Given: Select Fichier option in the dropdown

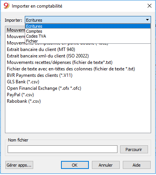Looking at the screenshot, I should pyautogui.click(x=88, y=41).
